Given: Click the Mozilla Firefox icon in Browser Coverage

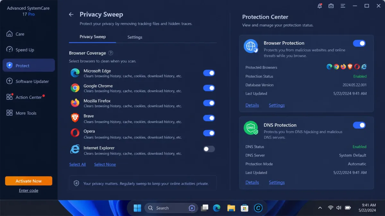Looking at the screenshot, I should pos(75,103).
